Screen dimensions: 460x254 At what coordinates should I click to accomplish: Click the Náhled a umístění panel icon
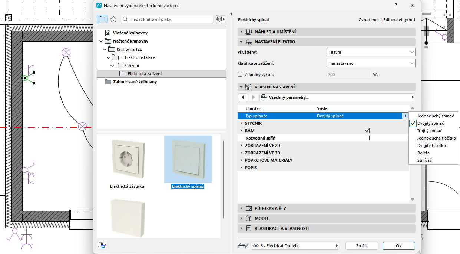tap(249, 32)
